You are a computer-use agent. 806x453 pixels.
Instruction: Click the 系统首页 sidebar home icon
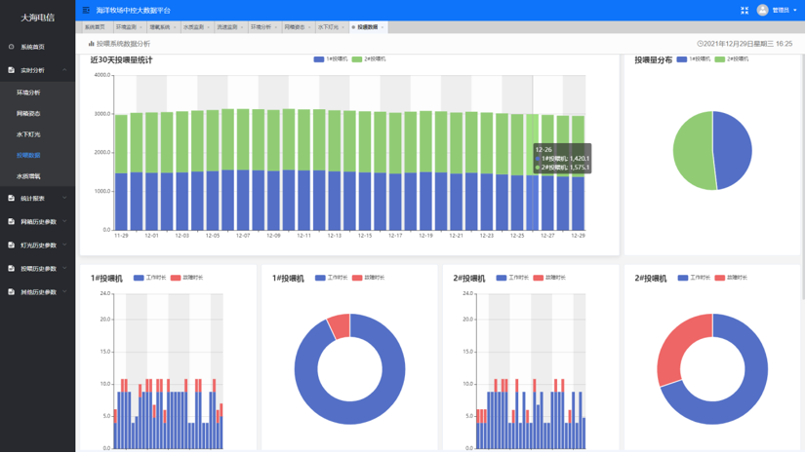[x=12, y=47]
